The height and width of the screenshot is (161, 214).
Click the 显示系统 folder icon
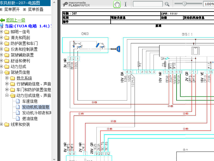[x=12, y=78]
